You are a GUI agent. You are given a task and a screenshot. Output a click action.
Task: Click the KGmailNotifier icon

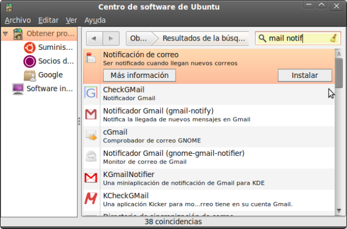[91, 178]
